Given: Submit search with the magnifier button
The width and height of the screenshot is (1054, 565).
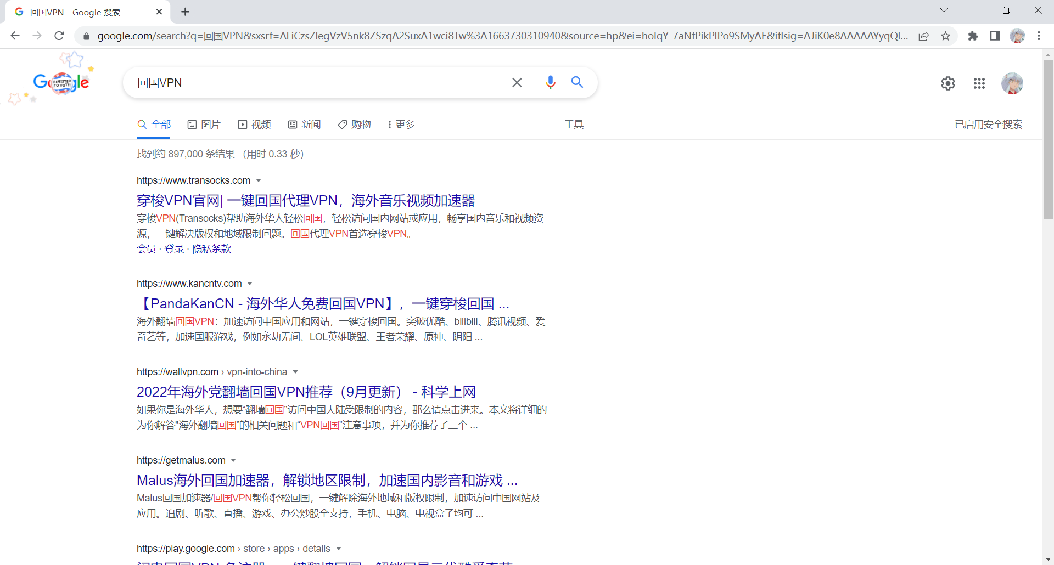Looking at the screenshot, I should coord(577,82).
